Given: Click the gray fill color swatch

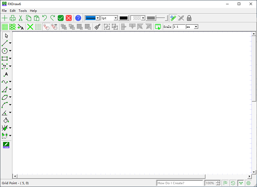Looking at the screenshot, I should pos(151,18).
